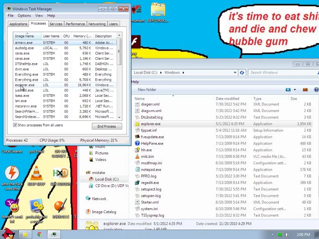Image resolution: width=319 pixels, height=239 pixels.
Task: Show hidden tray icons arrow
Action: pos(272,235)
